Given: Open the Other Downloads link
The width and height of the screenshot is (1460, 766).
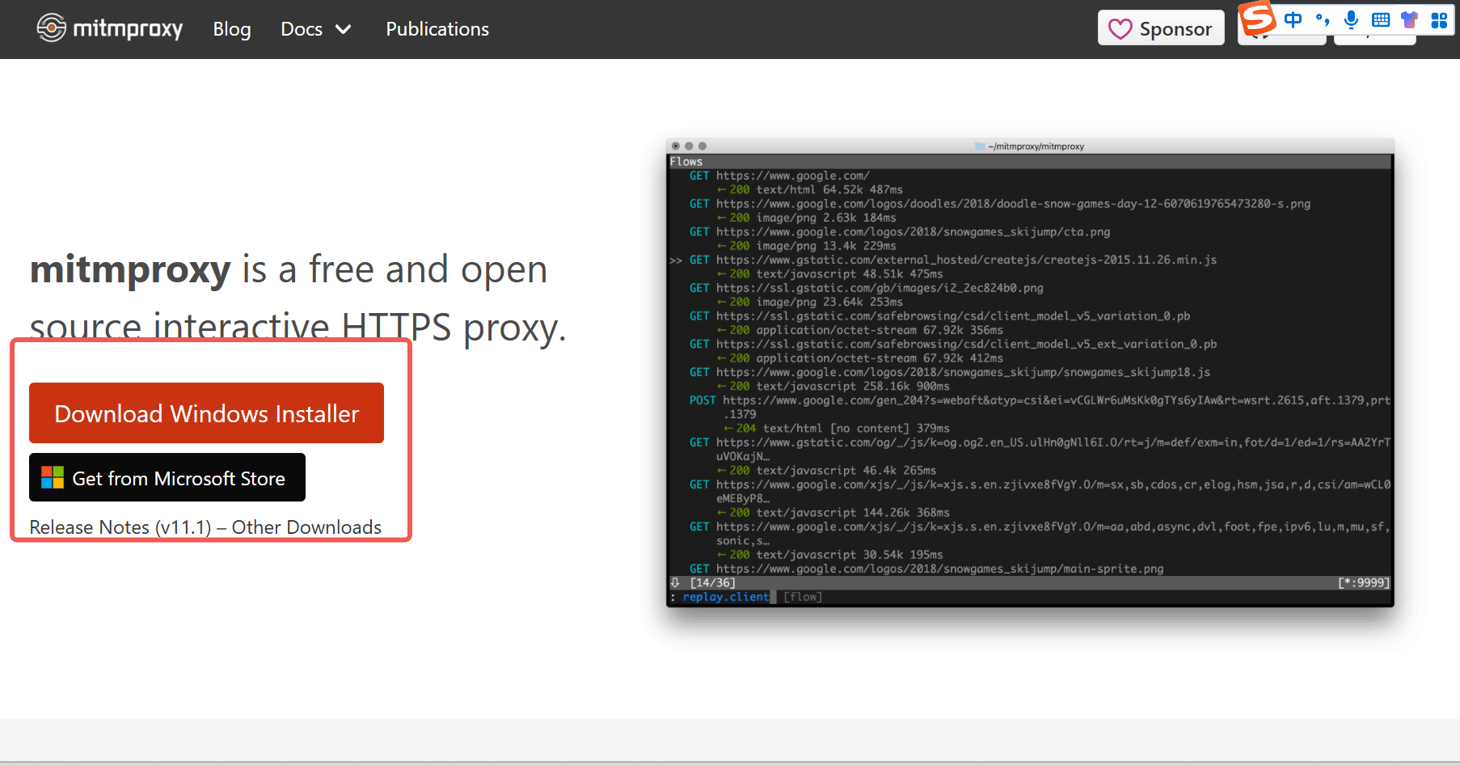Looking at the screenshot, I should pos(306,527).
